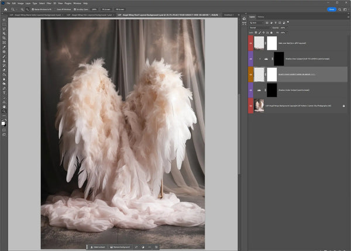Click the Share button
This screenshot has width=351, height=251.
click(332, 9)
